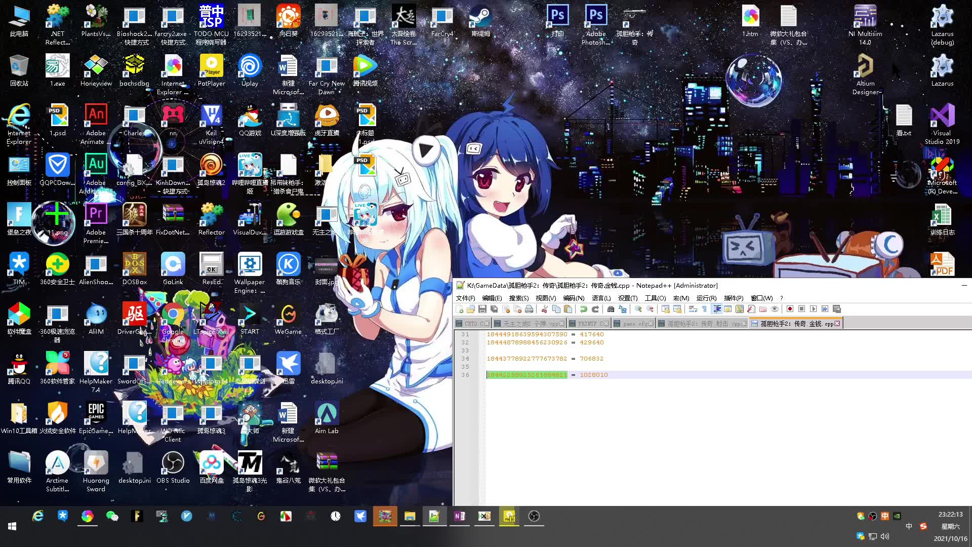Open the Windows Start button
This screenshot has height=547, width=972.
pos(12,526)
